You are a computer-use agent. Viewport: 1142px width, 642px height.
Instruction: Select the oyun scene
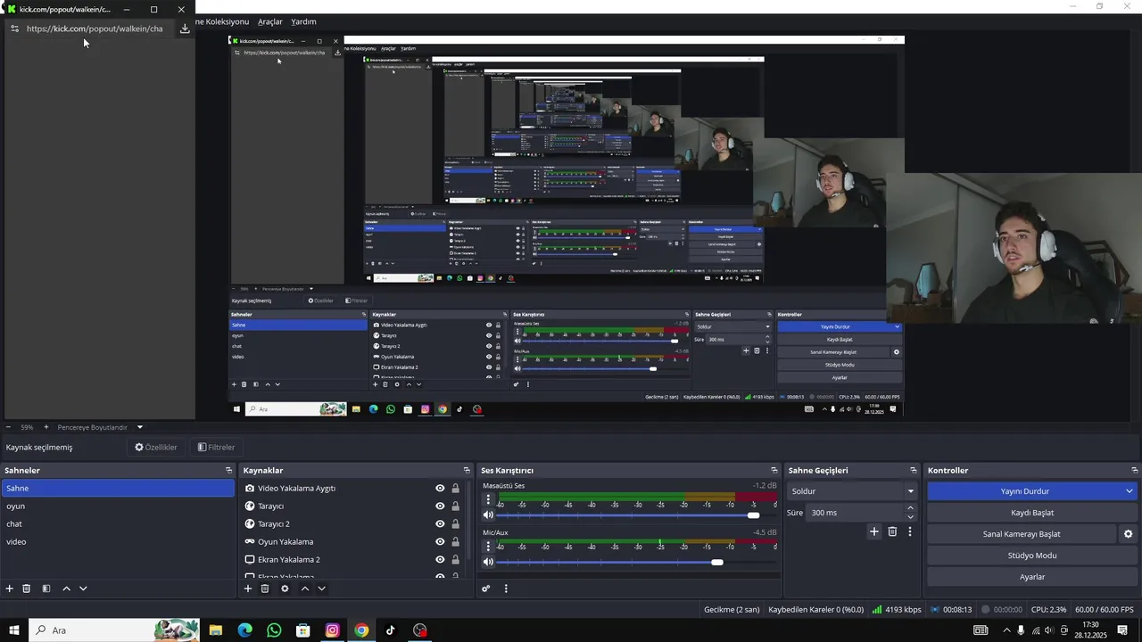pyautogui.click(x=118, y=506)
